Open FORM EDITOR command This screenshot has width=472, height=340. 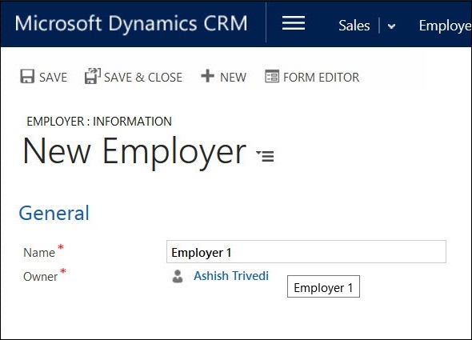tap(321, 78)
